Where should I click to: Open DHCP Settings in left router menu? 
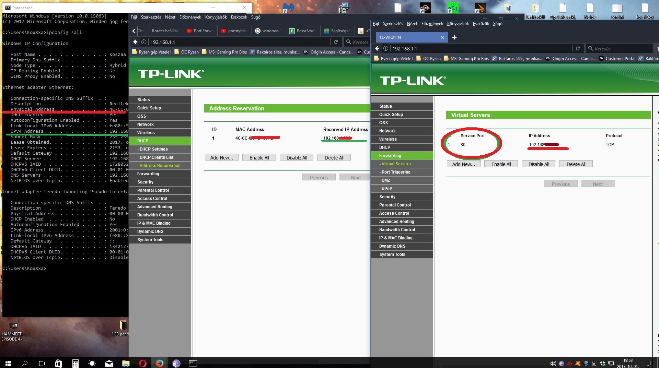(x=160, y=149)
